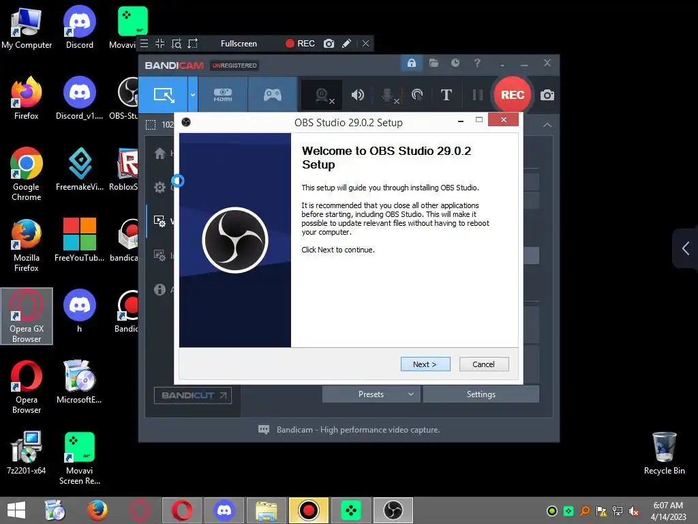Viewport: 698px width, 524px height.
Task: Collapse Bandicam panel with up chevron
Action: (547, 126)
